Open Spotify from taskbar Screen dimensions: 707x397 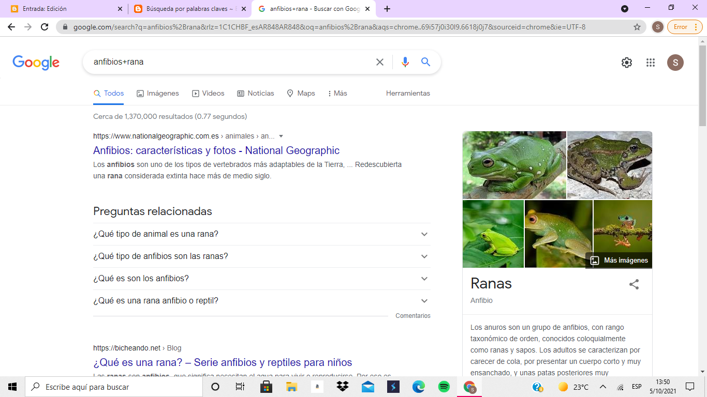point(444,387)
